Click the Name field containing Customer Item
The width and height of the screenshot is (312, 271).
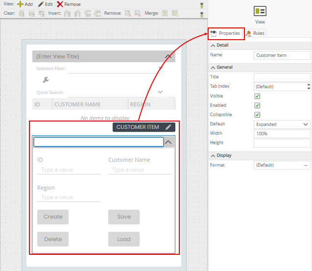282,55
